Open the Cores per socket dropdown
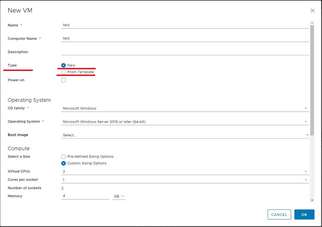 [185, 180]
